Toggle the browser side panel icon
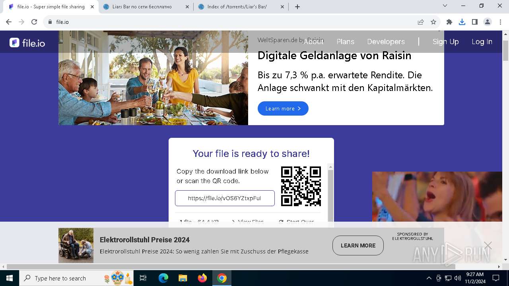 [475, 22]
